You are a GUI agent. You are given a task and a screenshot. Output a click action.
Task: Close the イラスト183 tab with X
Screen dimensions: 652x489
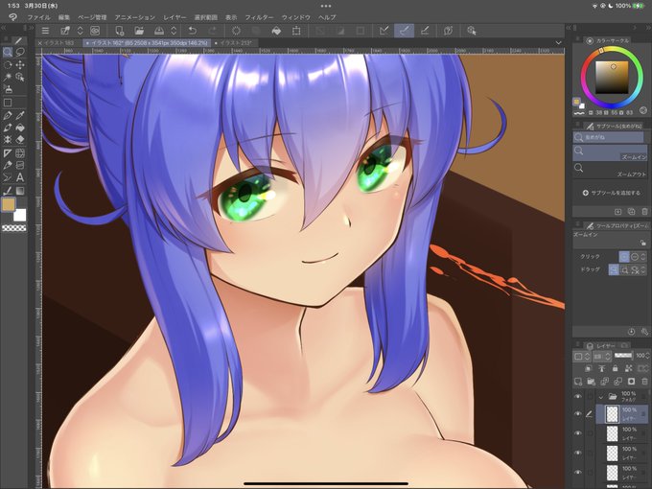pos(40,43)
